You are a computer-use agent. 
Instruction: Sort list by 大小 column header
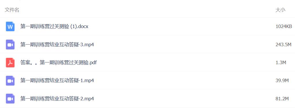point(280,10)
